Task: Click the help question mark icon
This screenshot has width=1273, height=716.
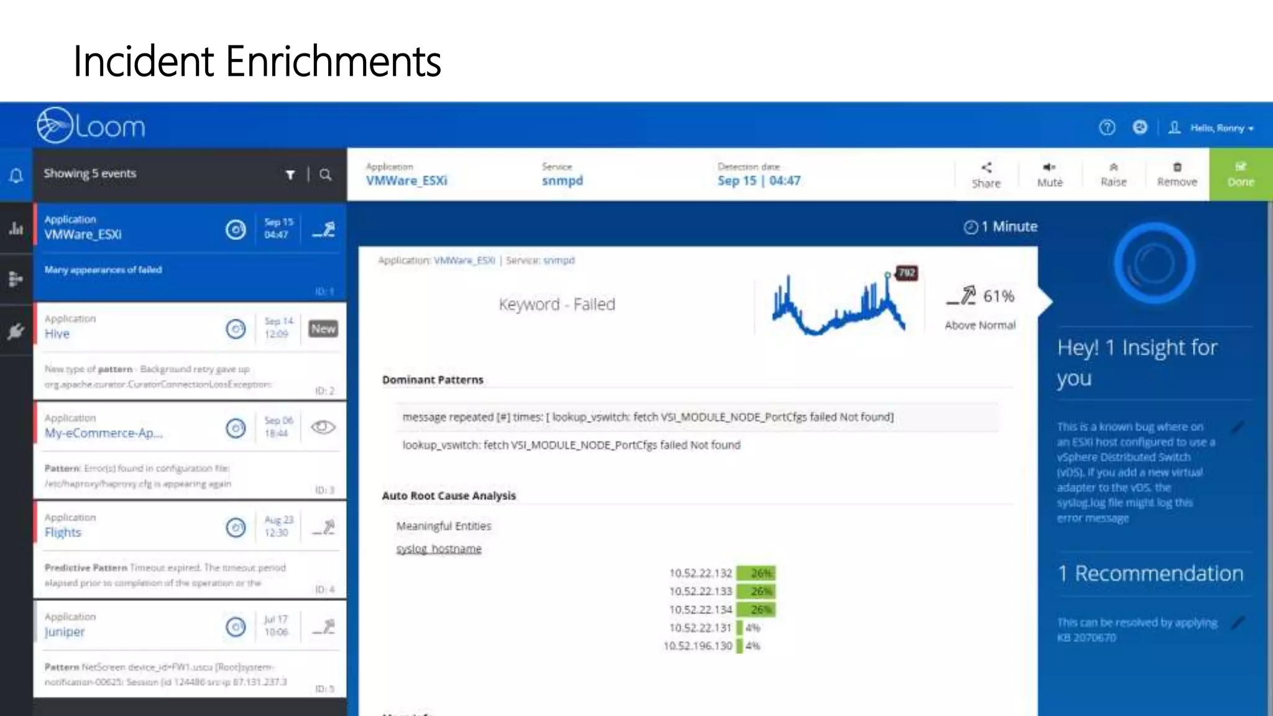Action: click(1106, 127)
